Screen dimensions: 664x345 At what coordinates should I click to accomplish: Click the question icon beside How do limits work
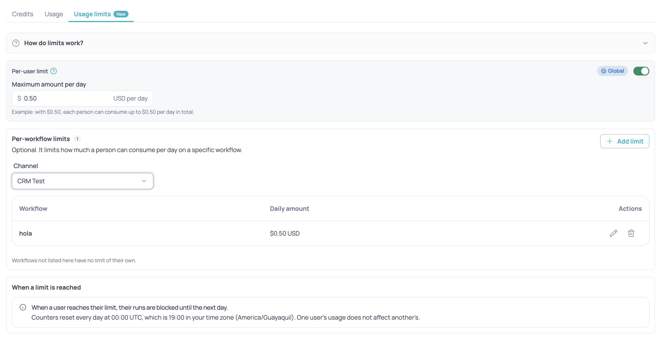[16, 43]
